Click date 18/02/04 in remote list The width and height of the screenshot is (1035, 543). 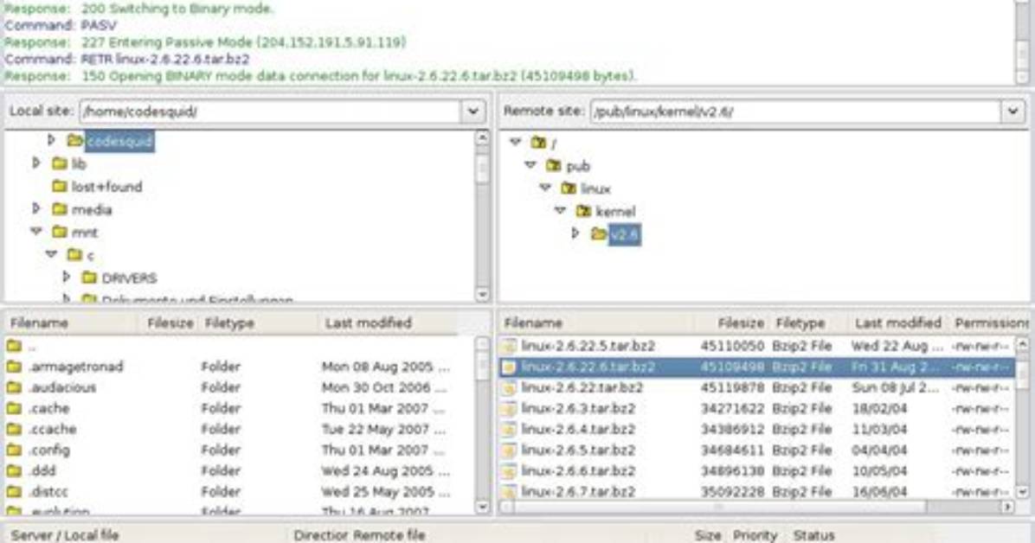click(x=878, y=409)
